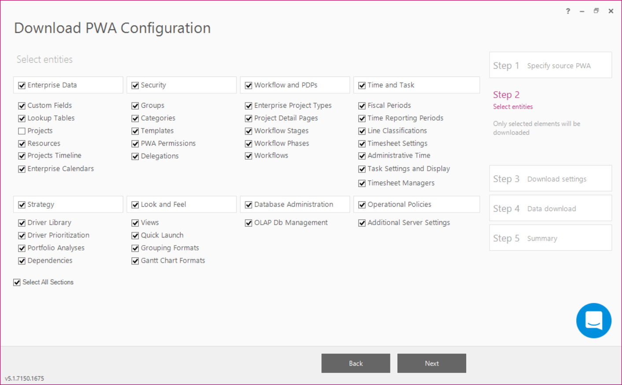Screen dimensions: 622x385
Task: Toggle Time and Task section checkbox
Action: pyautogui.click(x=362, y=85)
